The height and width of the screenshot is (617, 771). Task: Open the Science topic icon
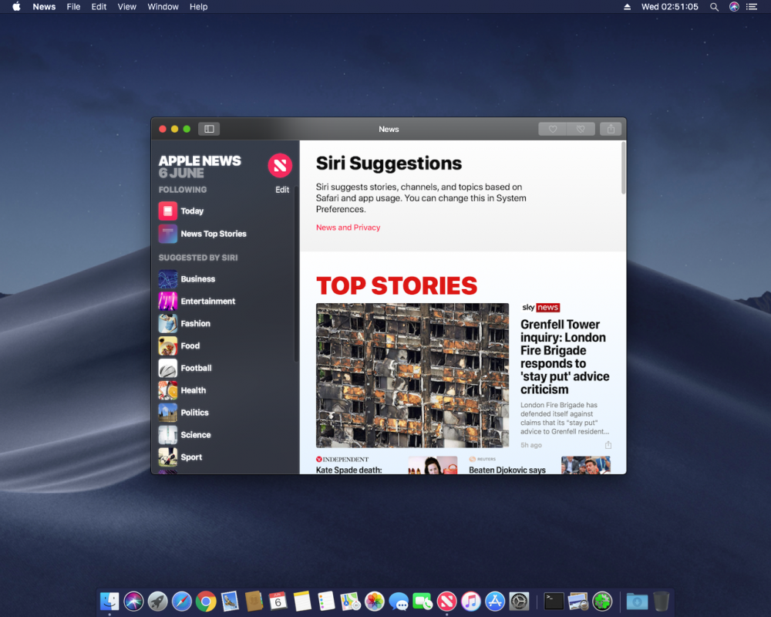pos(167,435)
